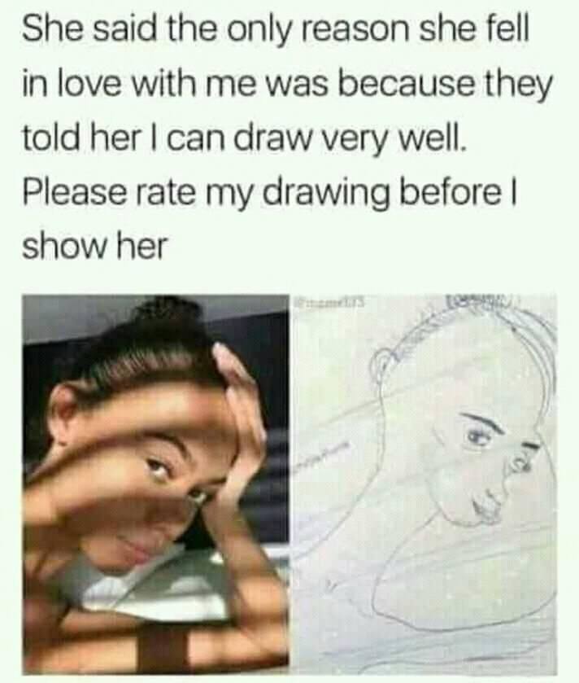Click the drawn hairline at sketch top

461,331
